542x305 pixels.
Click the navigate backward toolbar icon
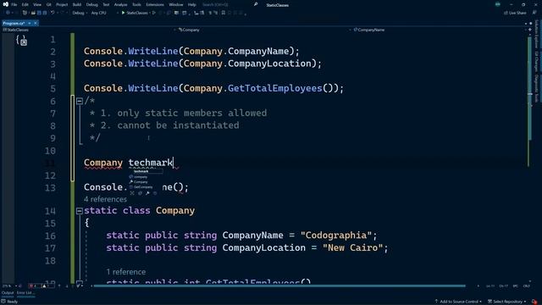point(8,13)
